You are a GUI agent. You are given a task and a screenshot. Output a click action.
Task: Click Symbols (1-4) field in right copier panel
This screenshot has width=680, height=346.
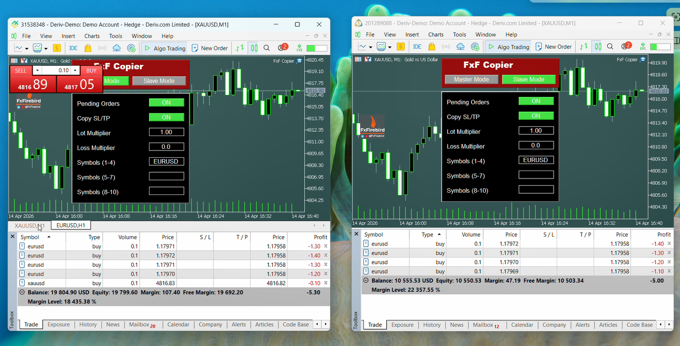point(536,160)
